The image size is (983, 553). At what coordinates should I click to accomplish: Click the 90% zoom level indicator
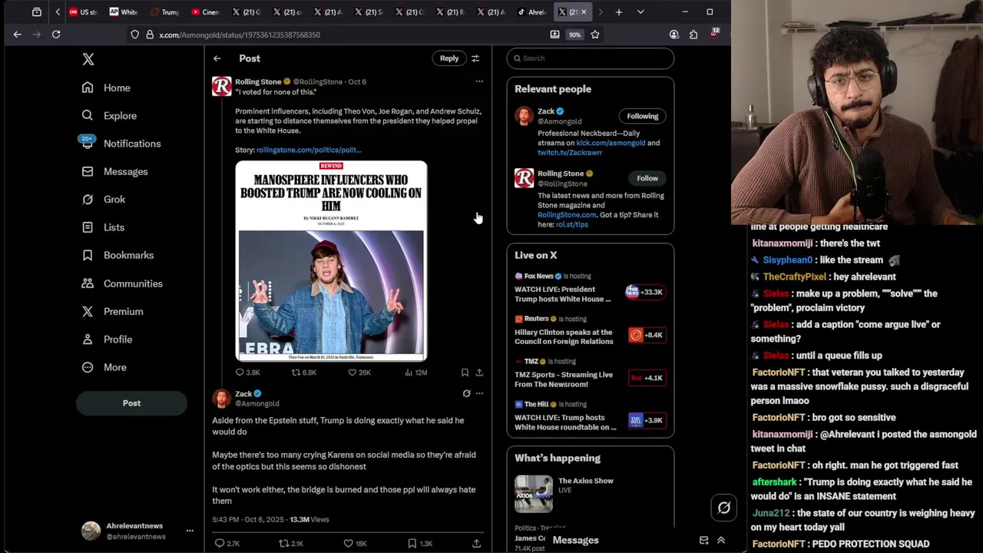[x=574, y=35]
